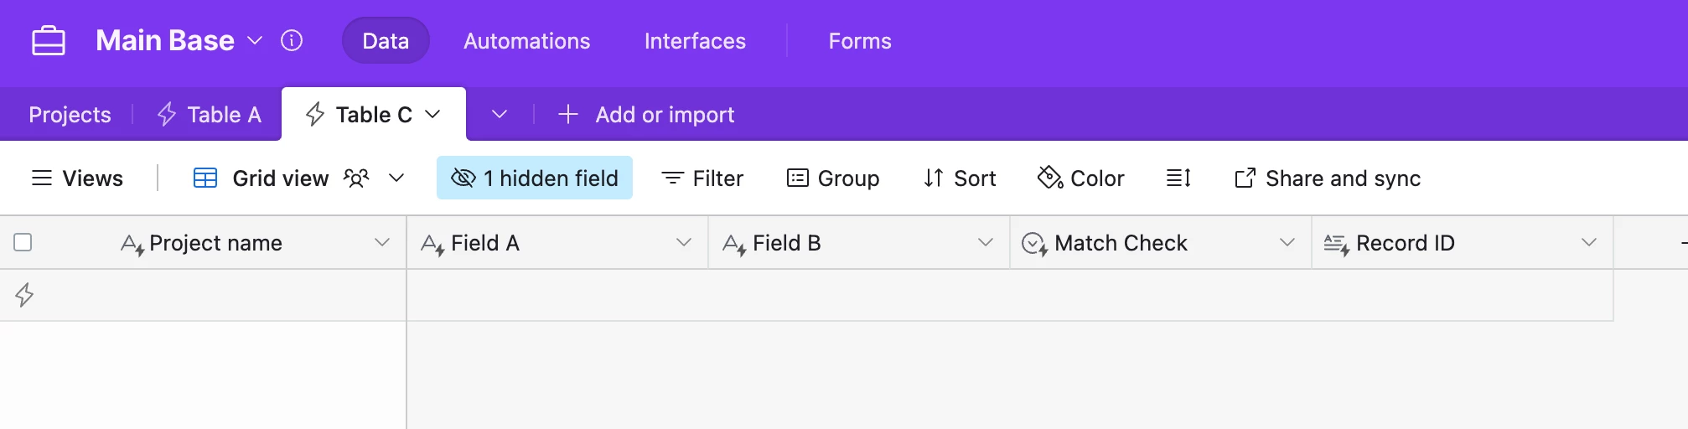Screen dimensions: 1688x429
Task: Open the Table A tab
Action: pos(210,114)
